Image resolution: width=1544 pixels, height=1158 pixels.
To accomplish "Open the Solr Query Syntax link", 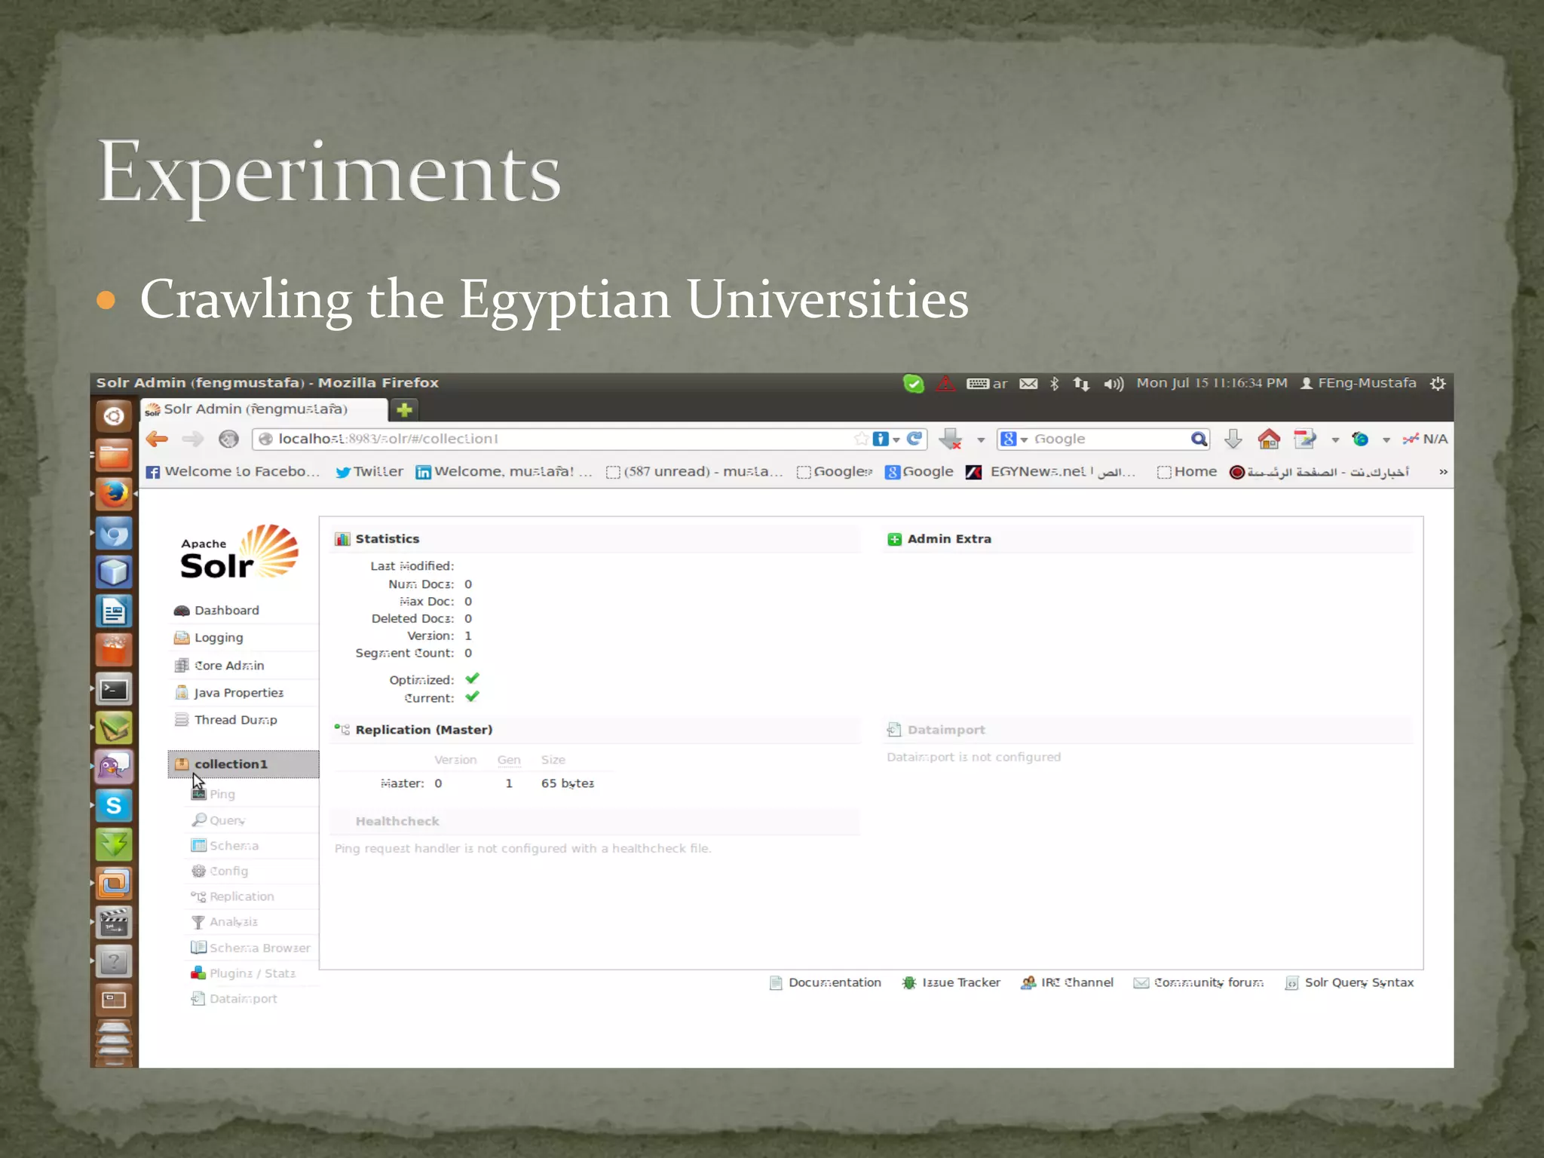I will pyautogui.click(x=1349, y=982).
